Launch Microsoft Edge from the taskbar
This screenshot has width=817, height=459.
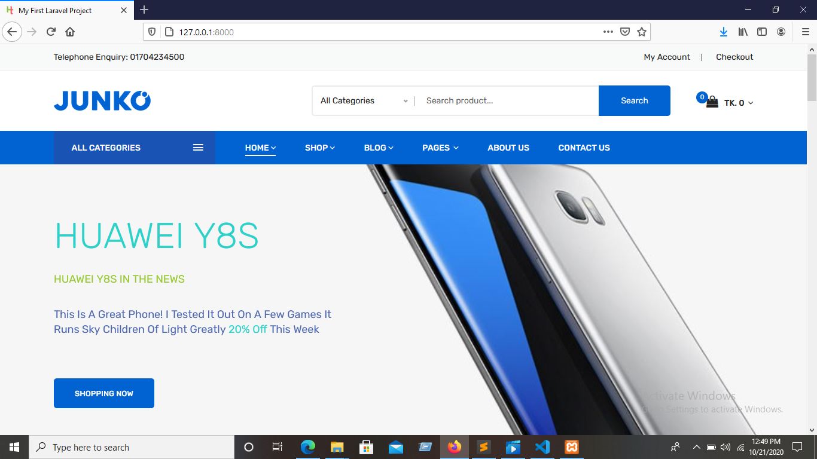[x=308, y=447]
